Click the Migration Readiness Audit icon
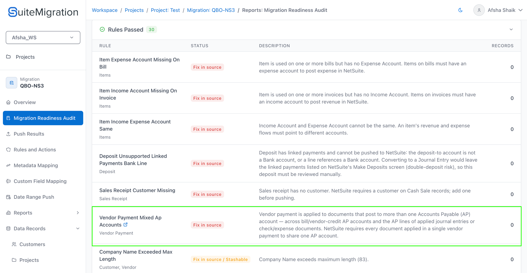 8,118
